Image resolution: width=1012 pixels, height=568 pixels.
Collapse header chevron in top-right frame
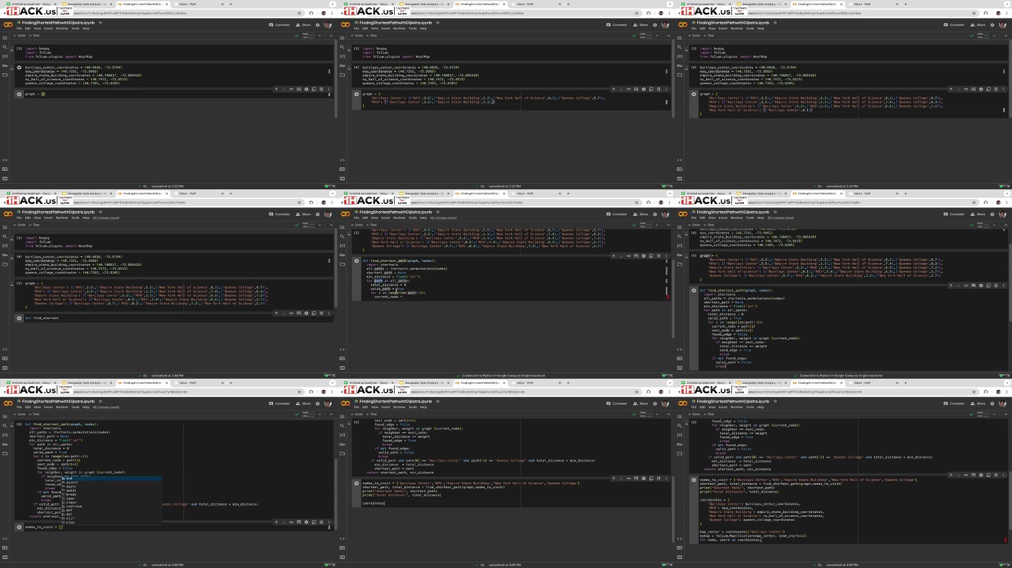click(1005, 35)
